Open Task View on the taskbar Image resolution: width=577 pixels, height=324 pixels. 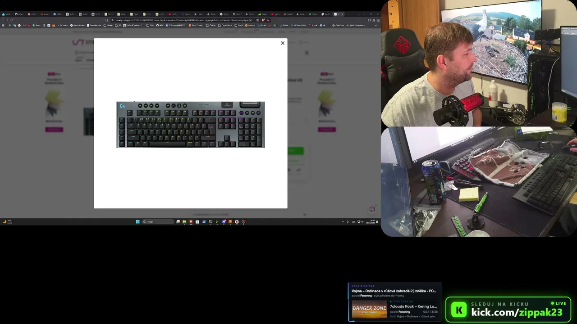(x=178, y=221)
